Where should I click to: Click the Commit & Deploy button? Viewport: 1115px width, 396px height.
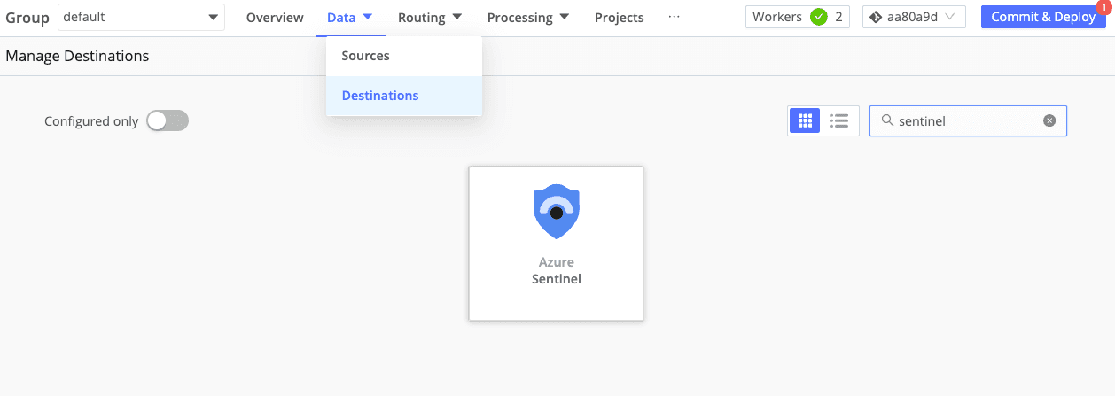[1042, 17]
